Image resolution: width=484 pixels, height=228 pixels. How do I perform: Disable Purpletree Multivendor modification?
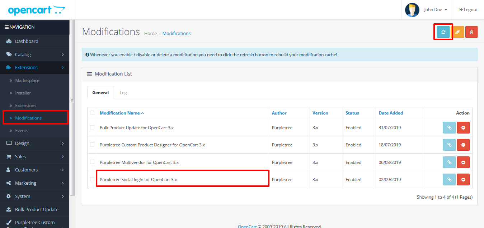pos(463,162)
